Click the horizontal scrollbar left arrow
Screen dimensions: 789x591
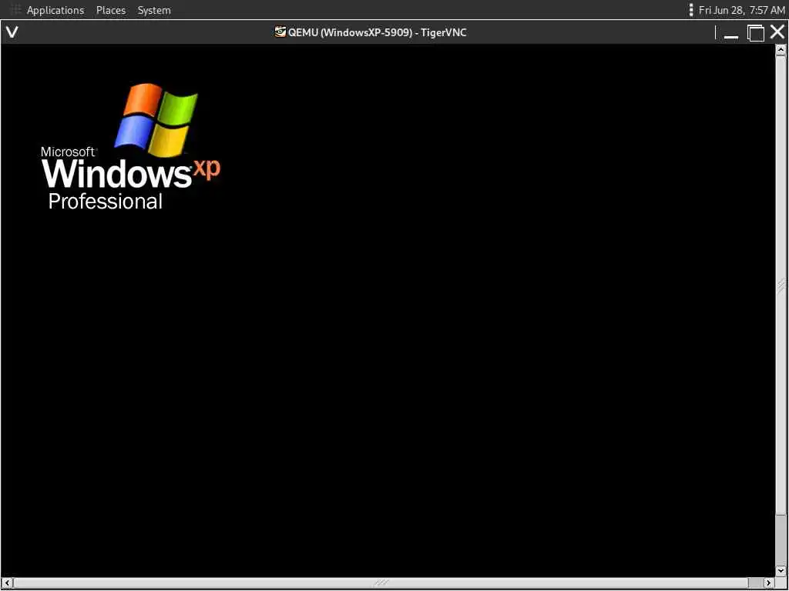point(7,583)
